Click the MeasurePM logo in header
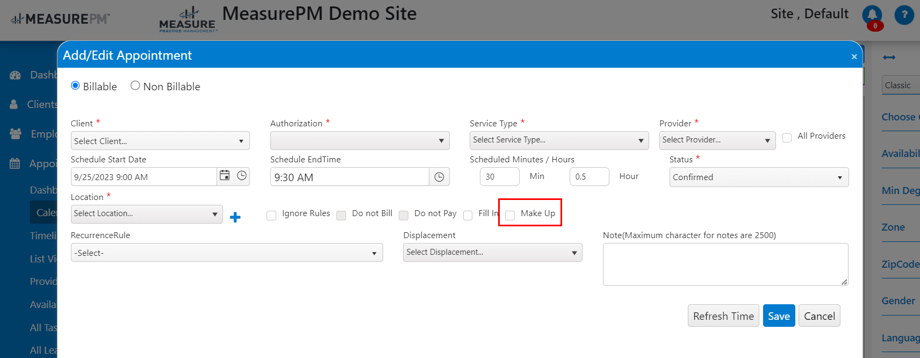920x358 pixels. (x=60, y=19)
